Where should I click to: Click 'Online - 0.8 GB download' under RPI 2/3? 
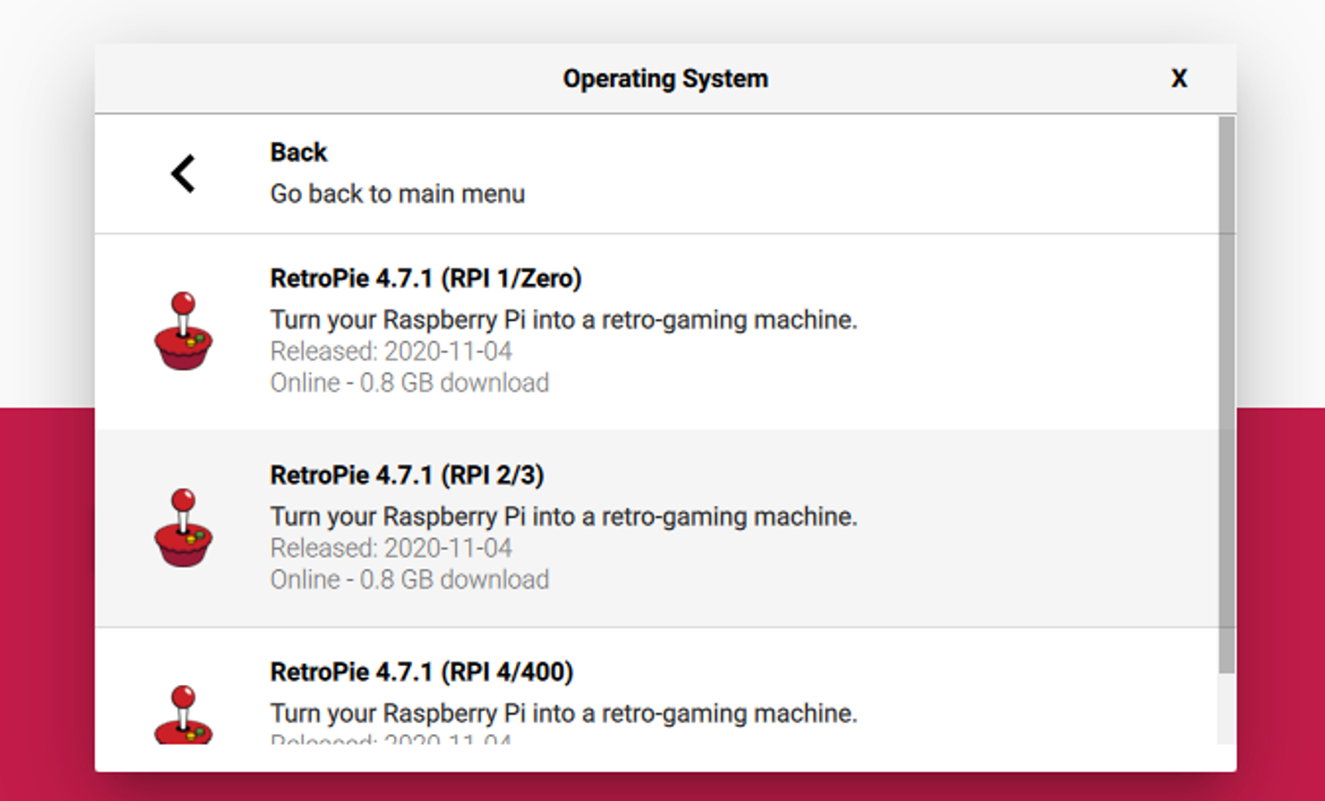410,580
